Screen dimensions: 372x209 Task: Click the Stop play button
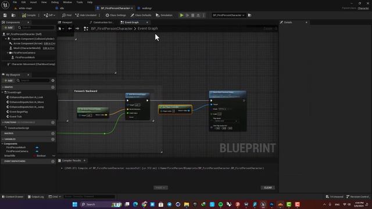click(x=192, y=15)
